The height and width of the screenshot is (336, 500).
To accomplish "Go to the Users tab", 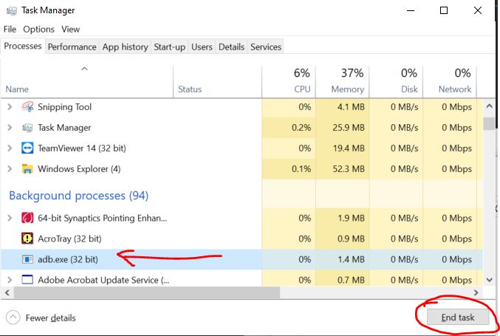I will coord(202,47).
